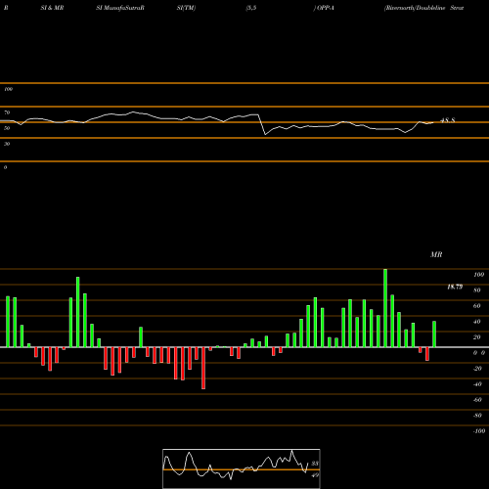Select the 'Rivernorth/Doubleline Strat' title text
489x489 pixels.
(x=424, y=8)
